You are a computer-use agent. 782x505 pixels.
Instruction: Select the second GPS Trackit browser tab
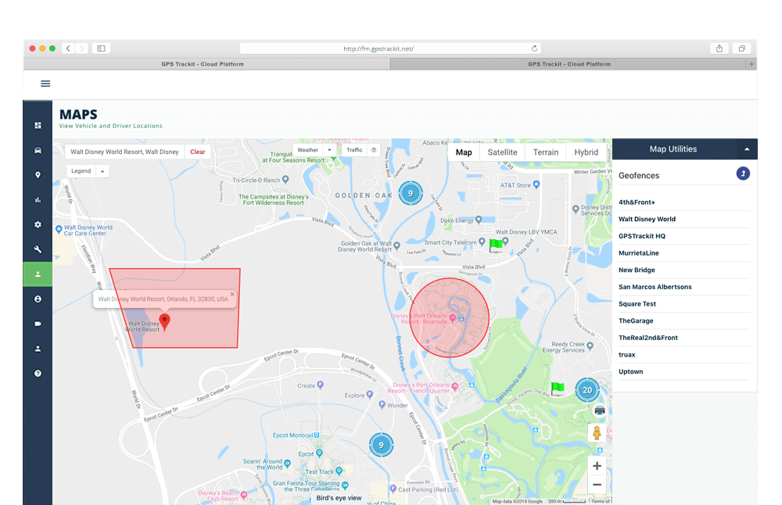click(x=569, y=64)
